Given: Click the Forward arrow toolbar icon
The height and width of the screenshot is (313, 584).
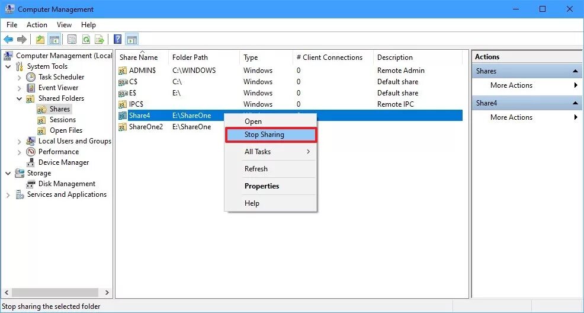Looking at the screenshot, I should [21, 39].
